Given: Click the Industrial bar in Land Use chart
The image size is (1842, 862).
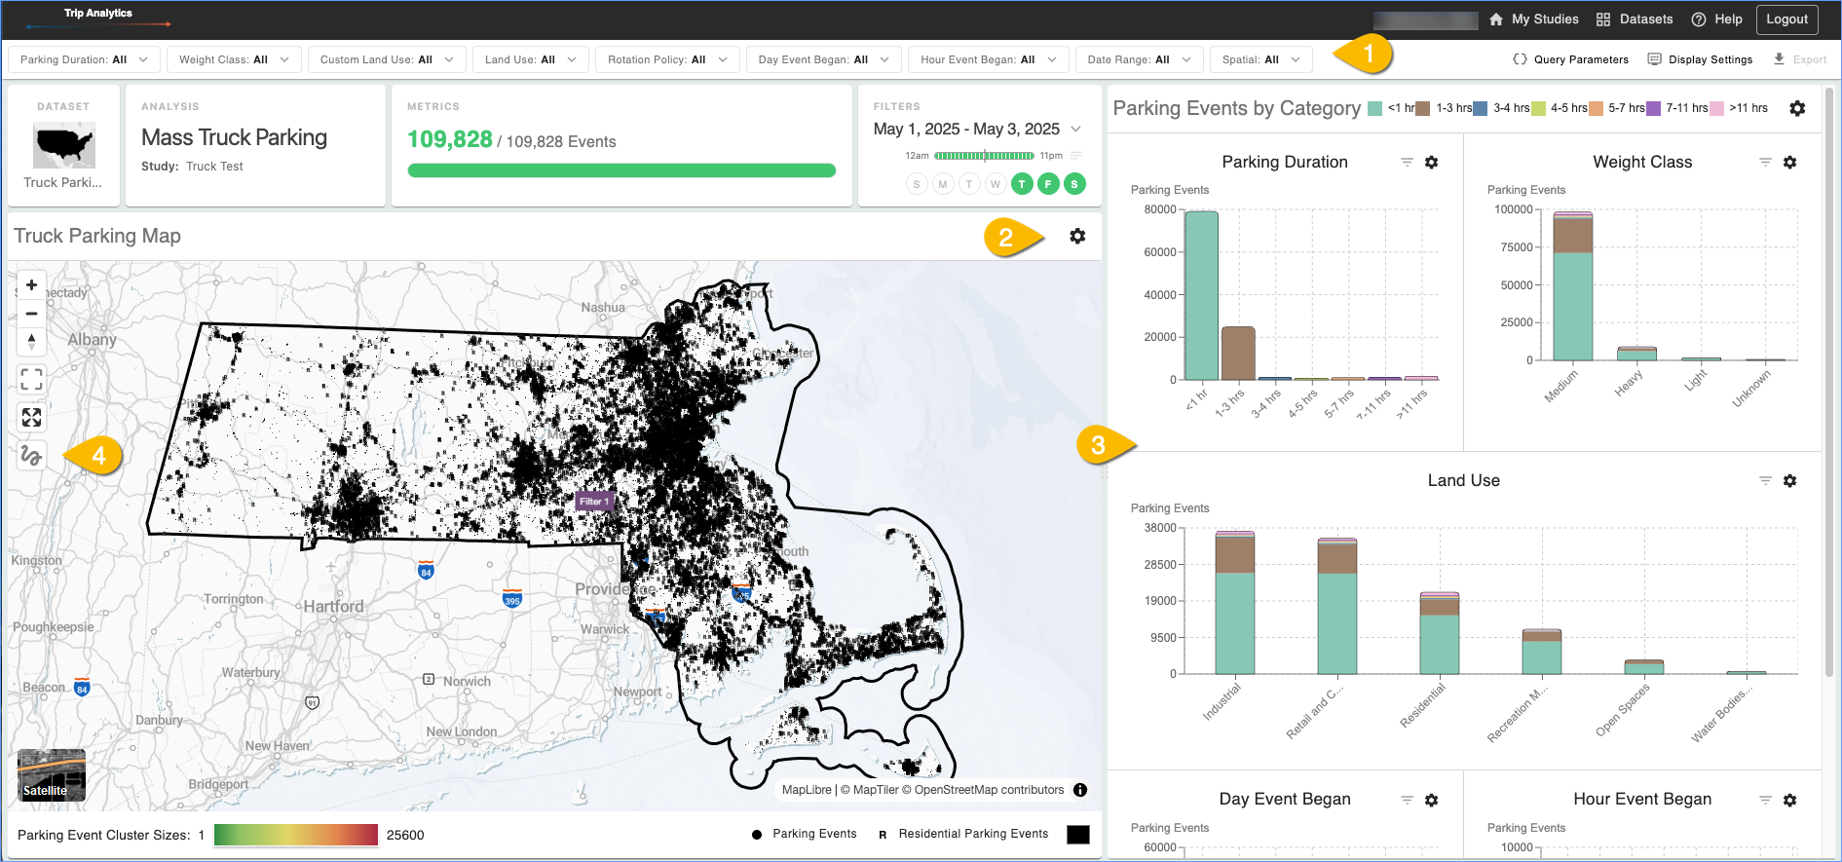Looking at the screenshot, I should 1235,603.
